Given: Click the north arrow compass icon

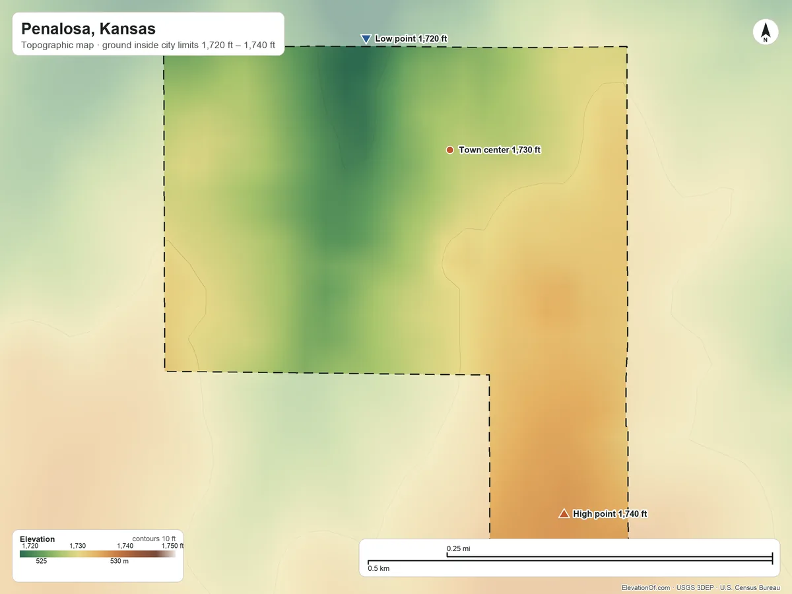Looking at the screenshot, I should click(x=766, y=32).
